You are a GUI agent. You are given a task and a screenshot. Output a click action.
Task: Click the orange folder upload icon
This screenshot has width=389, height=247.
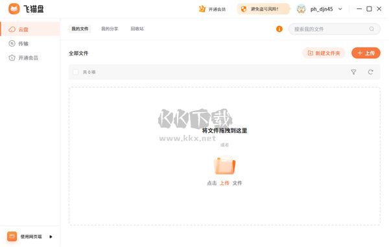click(x=224, y=165)
